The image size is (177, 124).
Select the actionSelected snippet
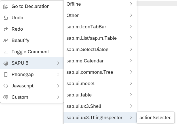click(155, 117)
